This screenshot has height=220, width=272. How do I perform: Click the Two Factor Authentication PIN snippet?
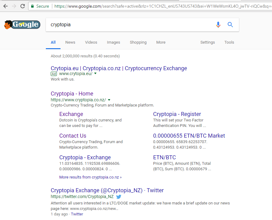[x=179, y=123]
